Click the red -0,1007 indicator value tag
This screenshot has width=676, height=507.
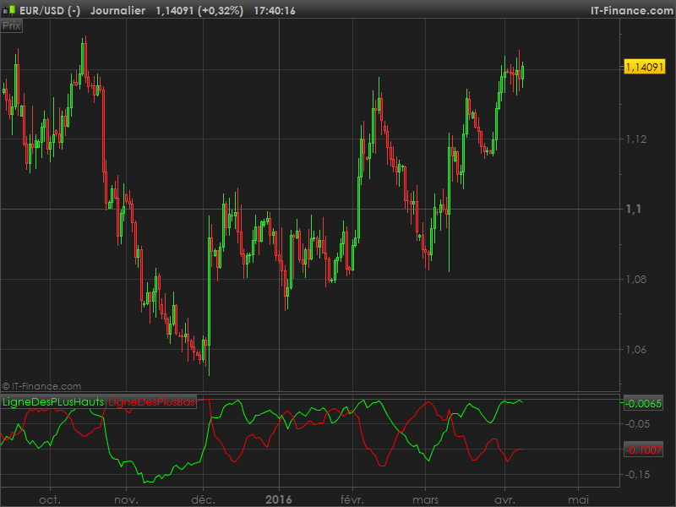coord(643,450)
